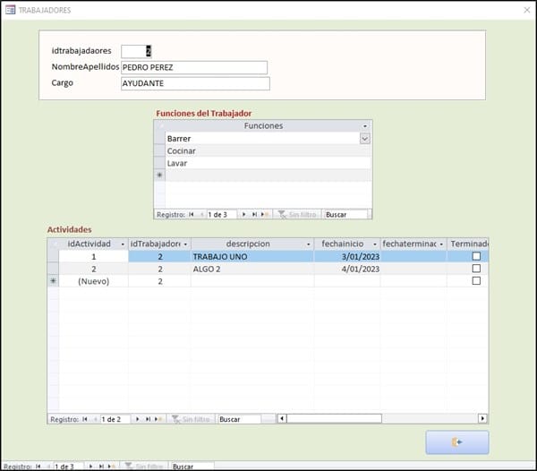Click the ALGO 2 description cell

252,269
